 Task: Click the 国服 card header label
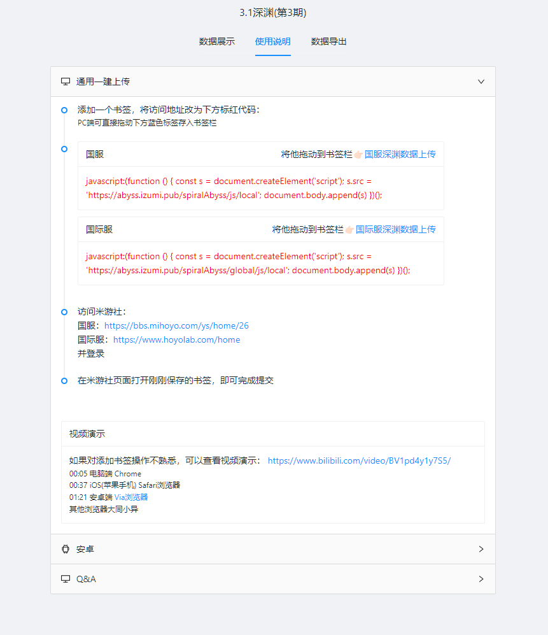click(95, 154)
